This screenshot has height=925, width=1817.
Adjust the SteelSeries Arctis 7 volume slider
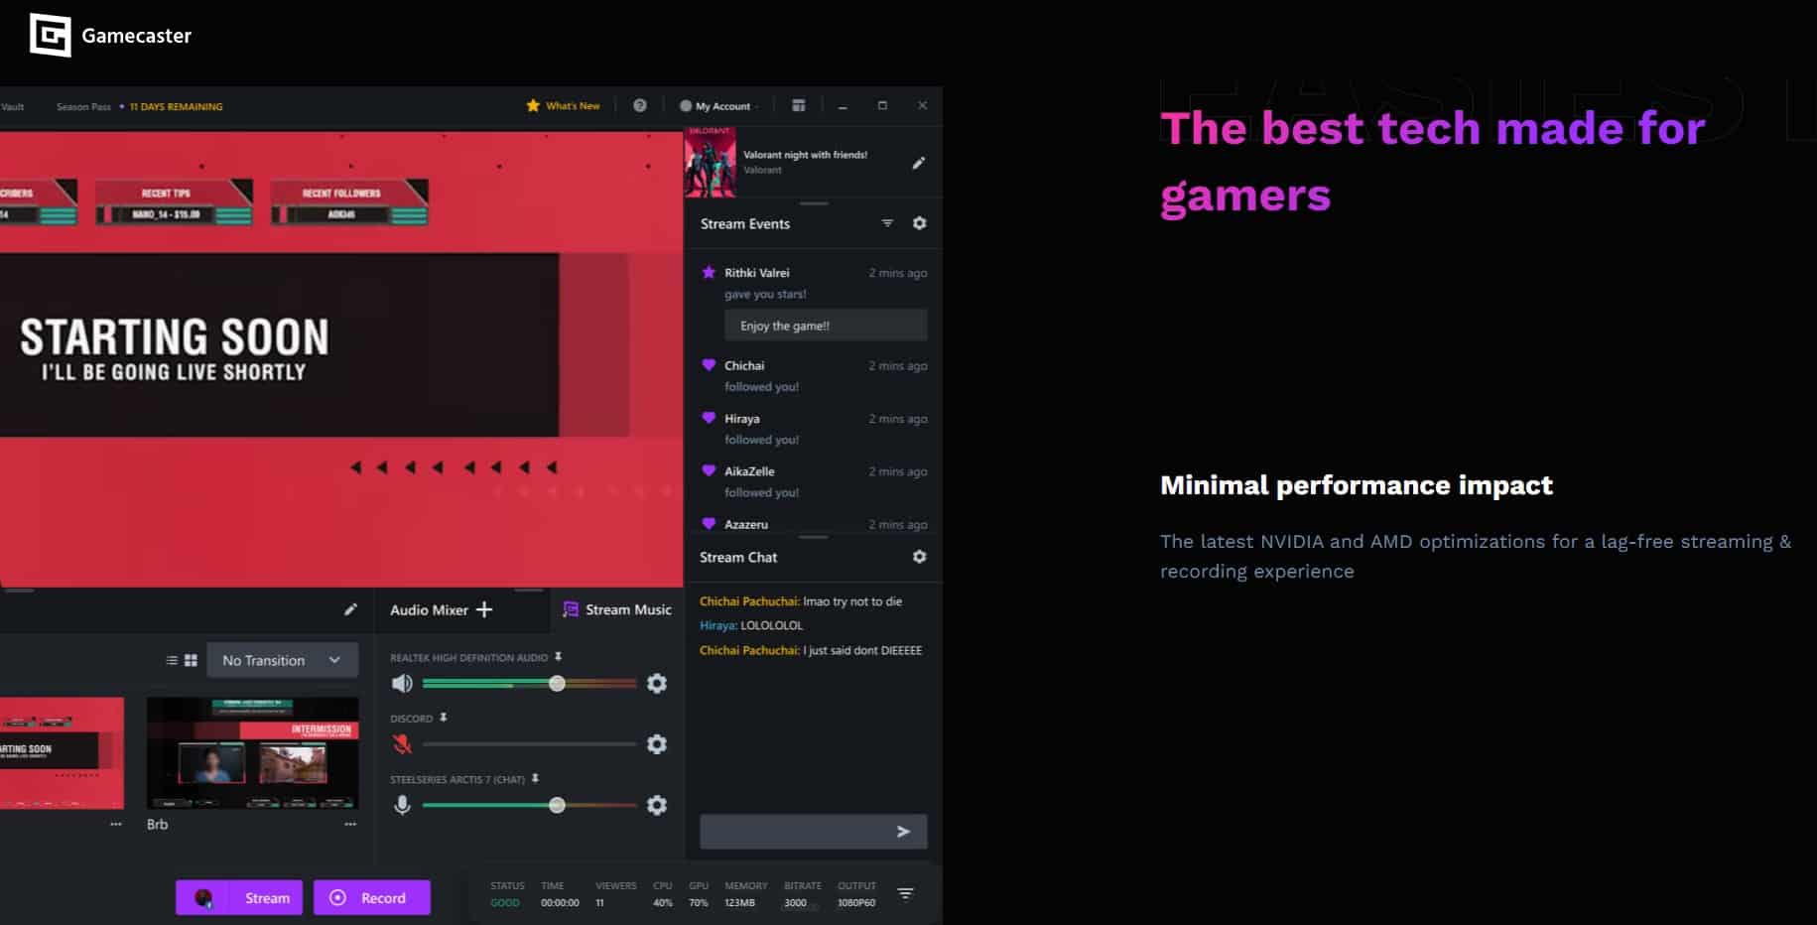coord(530,805)
